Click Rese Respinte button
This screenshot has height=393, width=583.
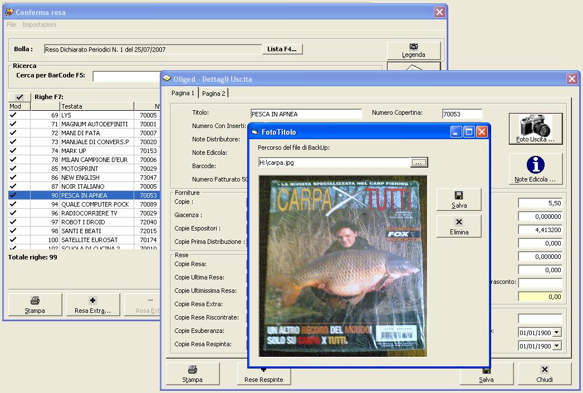coord(263,376)
